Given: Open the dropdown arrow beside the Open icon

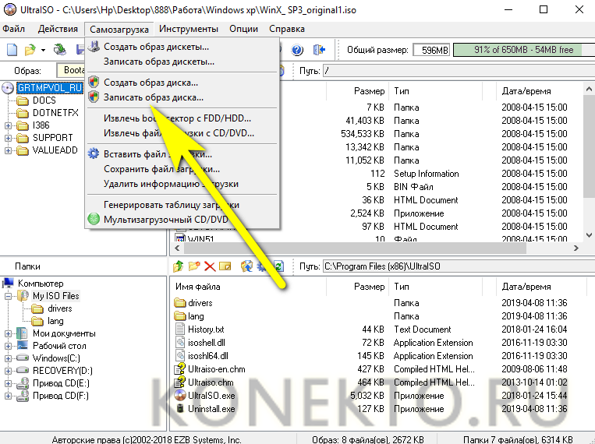Looking at the screenshot, I should (x=43, y=50).
